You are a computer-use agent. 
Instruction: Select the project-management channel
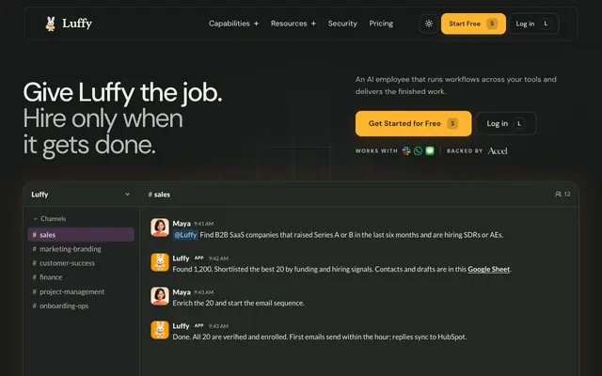(68, 291)
